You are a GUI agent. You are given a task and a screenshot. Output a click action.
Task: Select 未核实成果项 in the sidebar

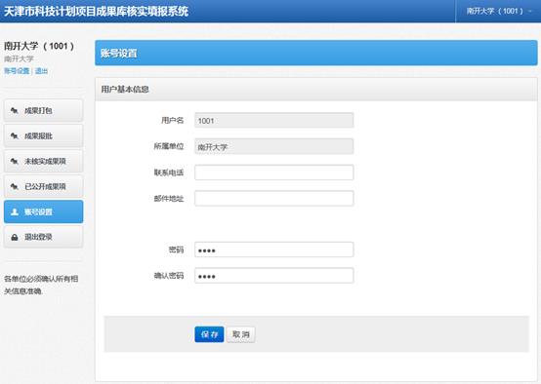44,161
